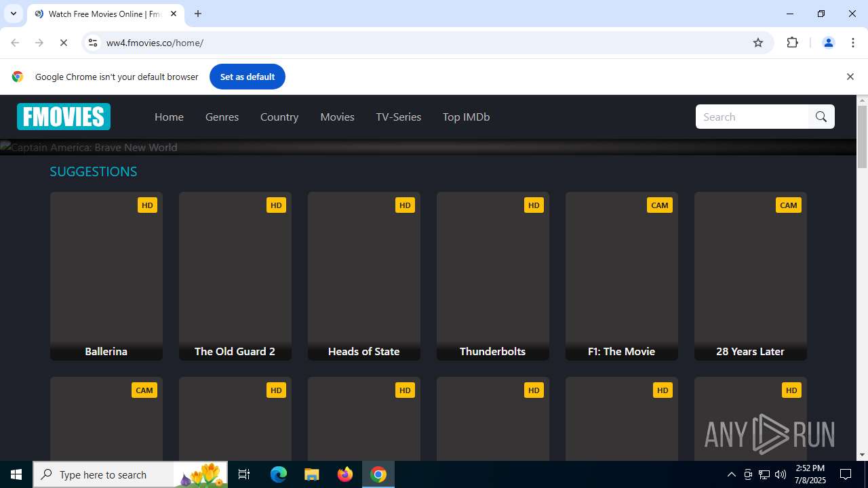Open the Country menu
The image size is (868, 488).
279,117
